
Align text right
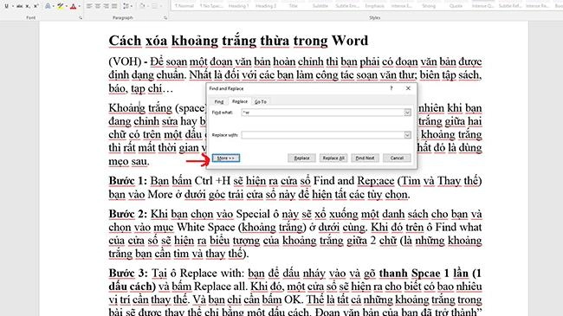(107, 6)
